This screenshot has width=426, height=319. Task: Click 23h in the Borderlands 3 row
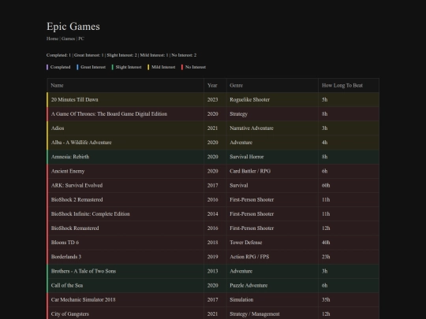coord(326,257)
